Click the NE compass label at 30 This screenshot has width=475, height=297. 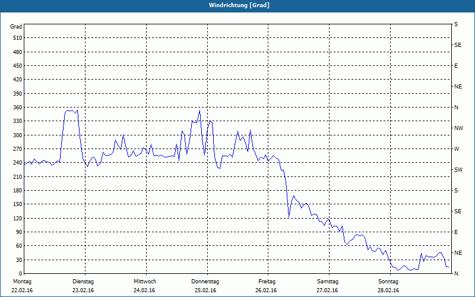458,253
